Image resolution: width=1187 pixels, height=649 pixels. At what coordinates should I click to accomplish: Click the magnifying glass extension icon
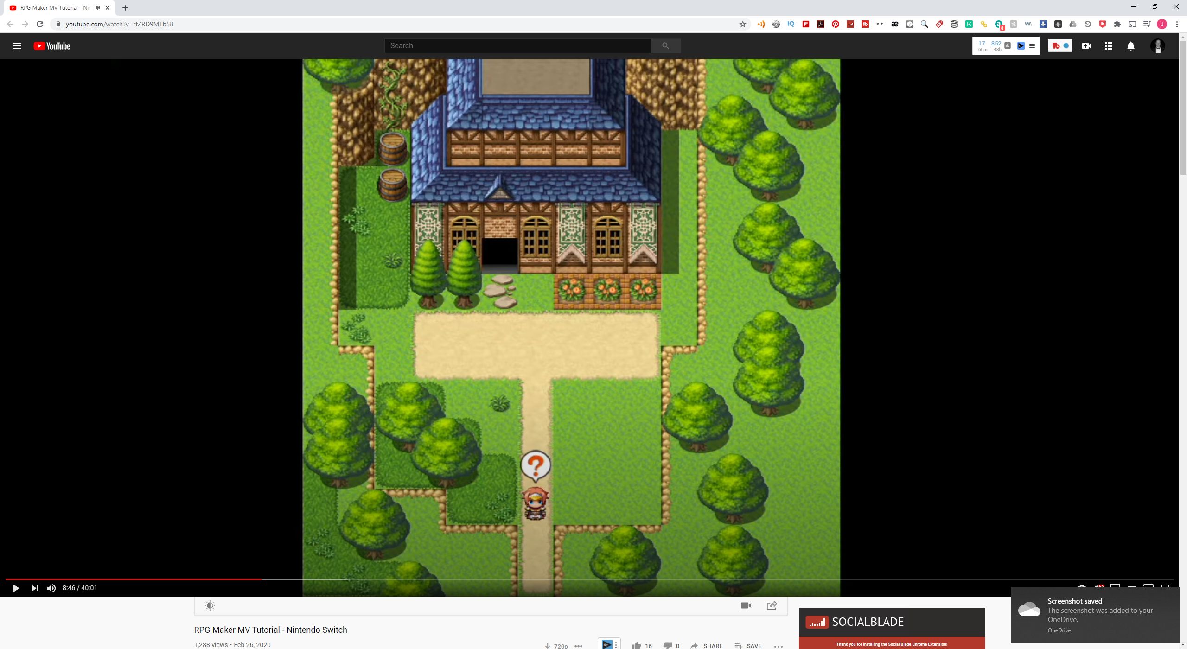tap(925, 24)
